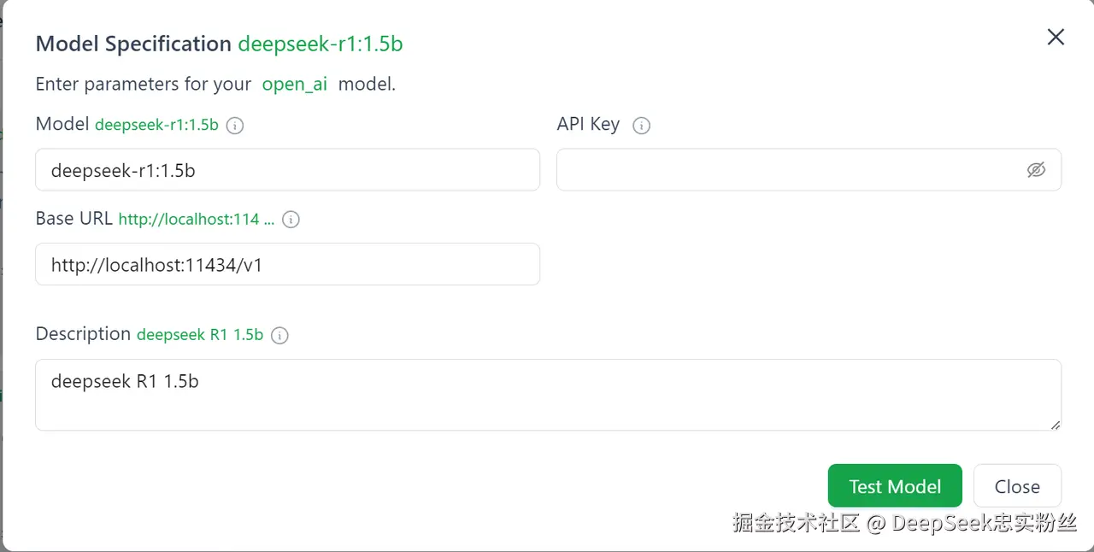Click the green open_ai provider text

point(295,84)
